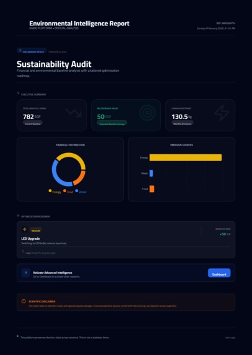The height and width of the screenshot is (355, 252).
Task: Click the "LED Upgrade" recommendation title
Action: 30,239
